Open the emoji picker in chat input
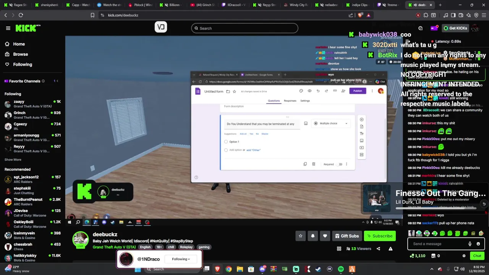The image size is (489, 275). tap(478, 244)
